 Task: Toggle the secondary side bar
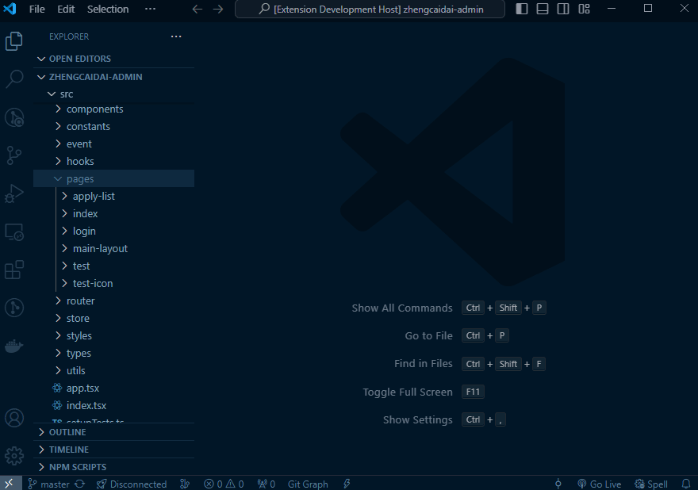click(x=563, y=9)
